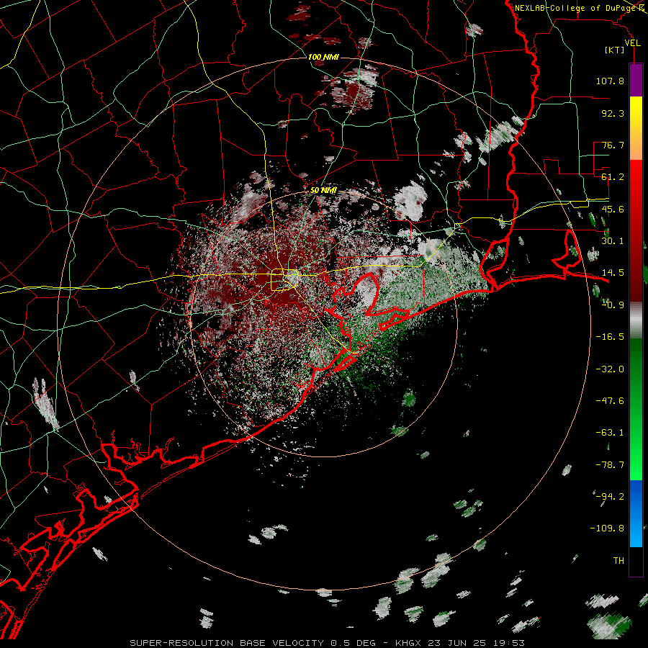The height and width of the screenshot is (648, 648).
Task: Select the 14.5 value on velocity scale
Action: [x=613, y=273]
